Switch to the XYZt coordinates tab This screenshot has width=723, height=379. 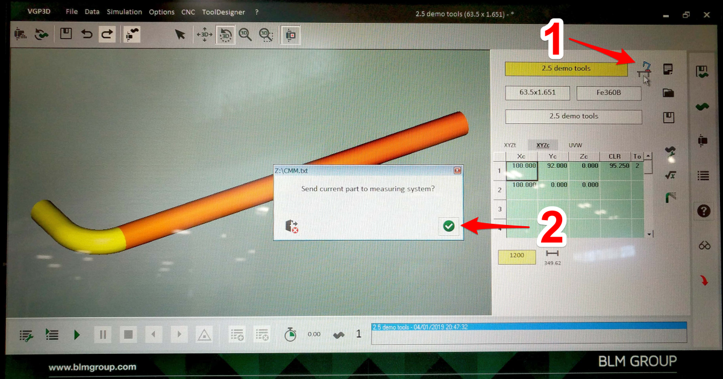pyautogui.click(x=512, y=146)
